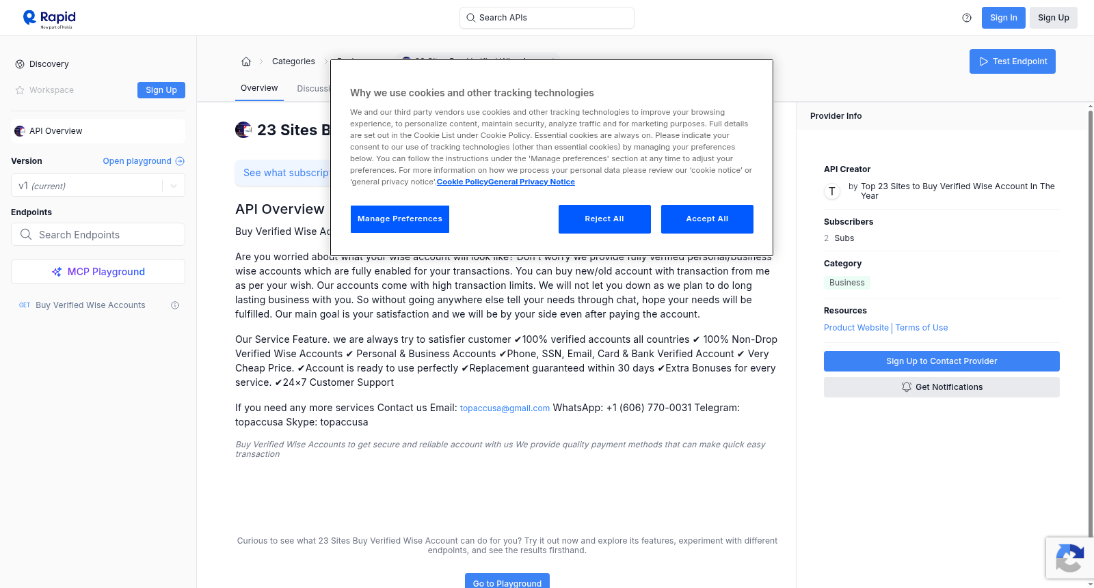
Task: Open Manage Preferences for cookies
Action: point(400,219)
